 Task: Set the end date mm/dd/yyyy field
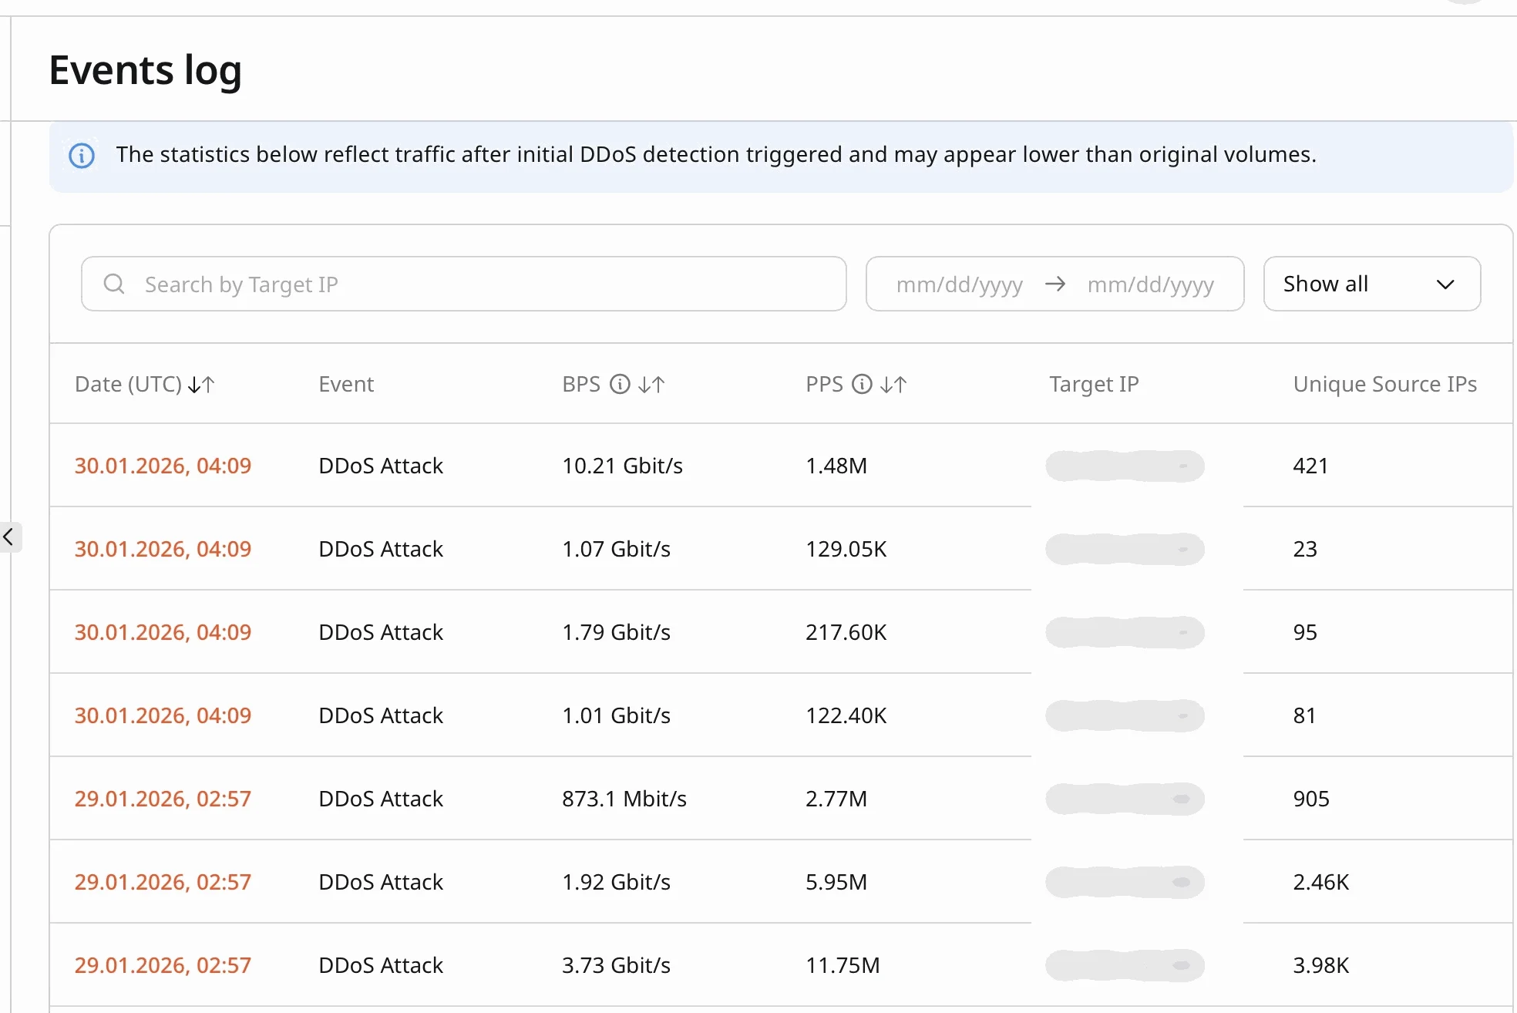pyautogui.click(x=1150, y=284)
